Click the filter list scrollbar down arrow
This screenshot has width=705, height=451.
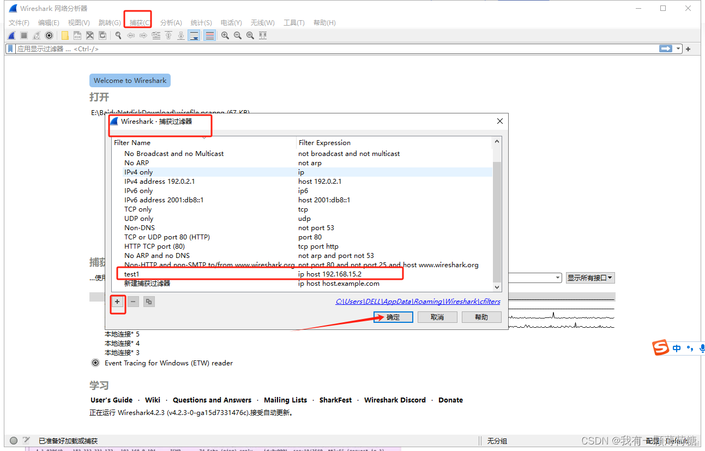pos(497,287)
